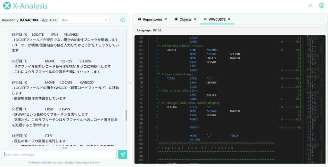Open the activity pulse icon in header

coord(310,6)
